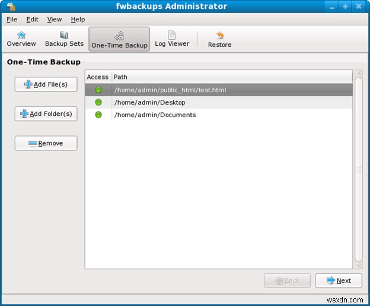Click the scrollbar up arrow
Image resolution: width=370 pixels, height=306 pixels.
(358, 74)
